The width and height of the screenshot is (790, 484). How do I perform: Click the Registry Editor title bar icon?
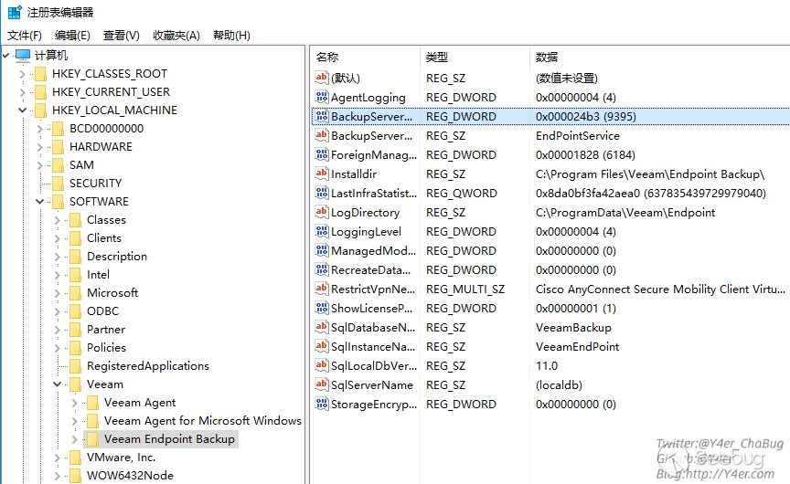(16, 12)
